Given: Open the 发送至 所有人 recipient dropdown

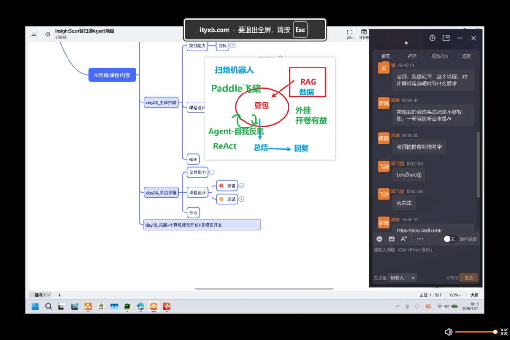Looking at the screenshot, I should point(403,278).
